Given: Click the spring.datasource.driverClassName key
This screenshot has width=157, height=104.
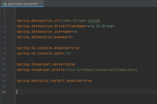Looking at the screenshot, I should point(51,26).
